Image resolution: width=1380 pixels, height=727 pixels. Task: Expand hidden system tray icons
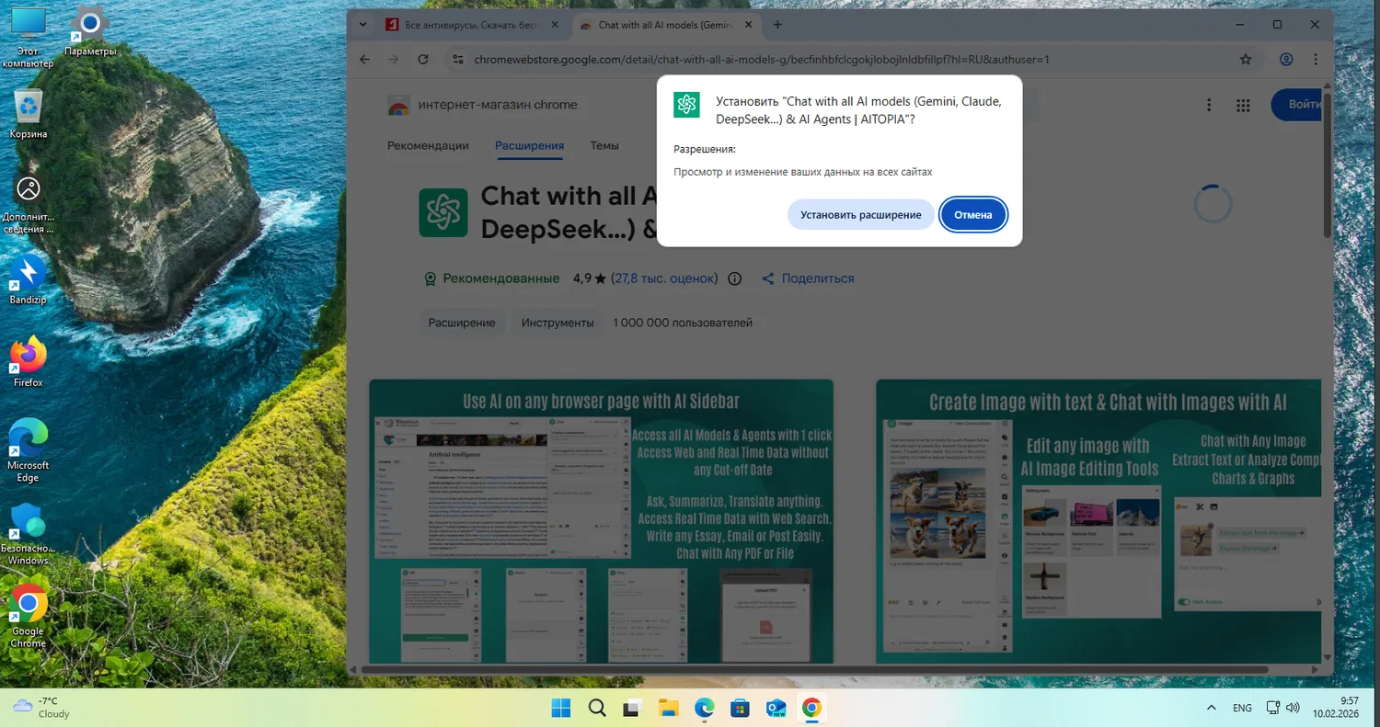tap(1211, 708)
